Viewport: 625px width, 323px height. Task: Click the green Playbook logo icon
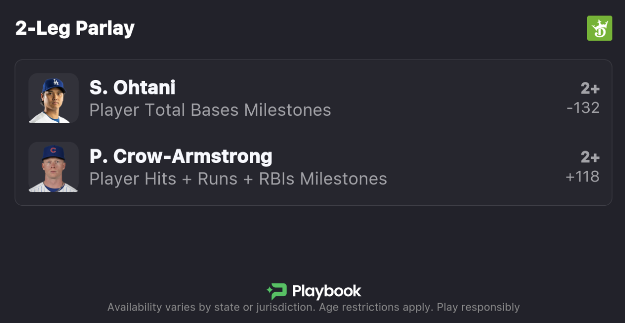(277, 291)
